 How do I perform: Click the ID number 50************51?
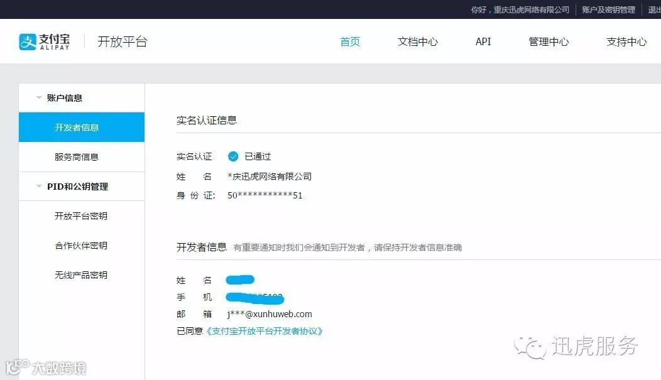265,195
